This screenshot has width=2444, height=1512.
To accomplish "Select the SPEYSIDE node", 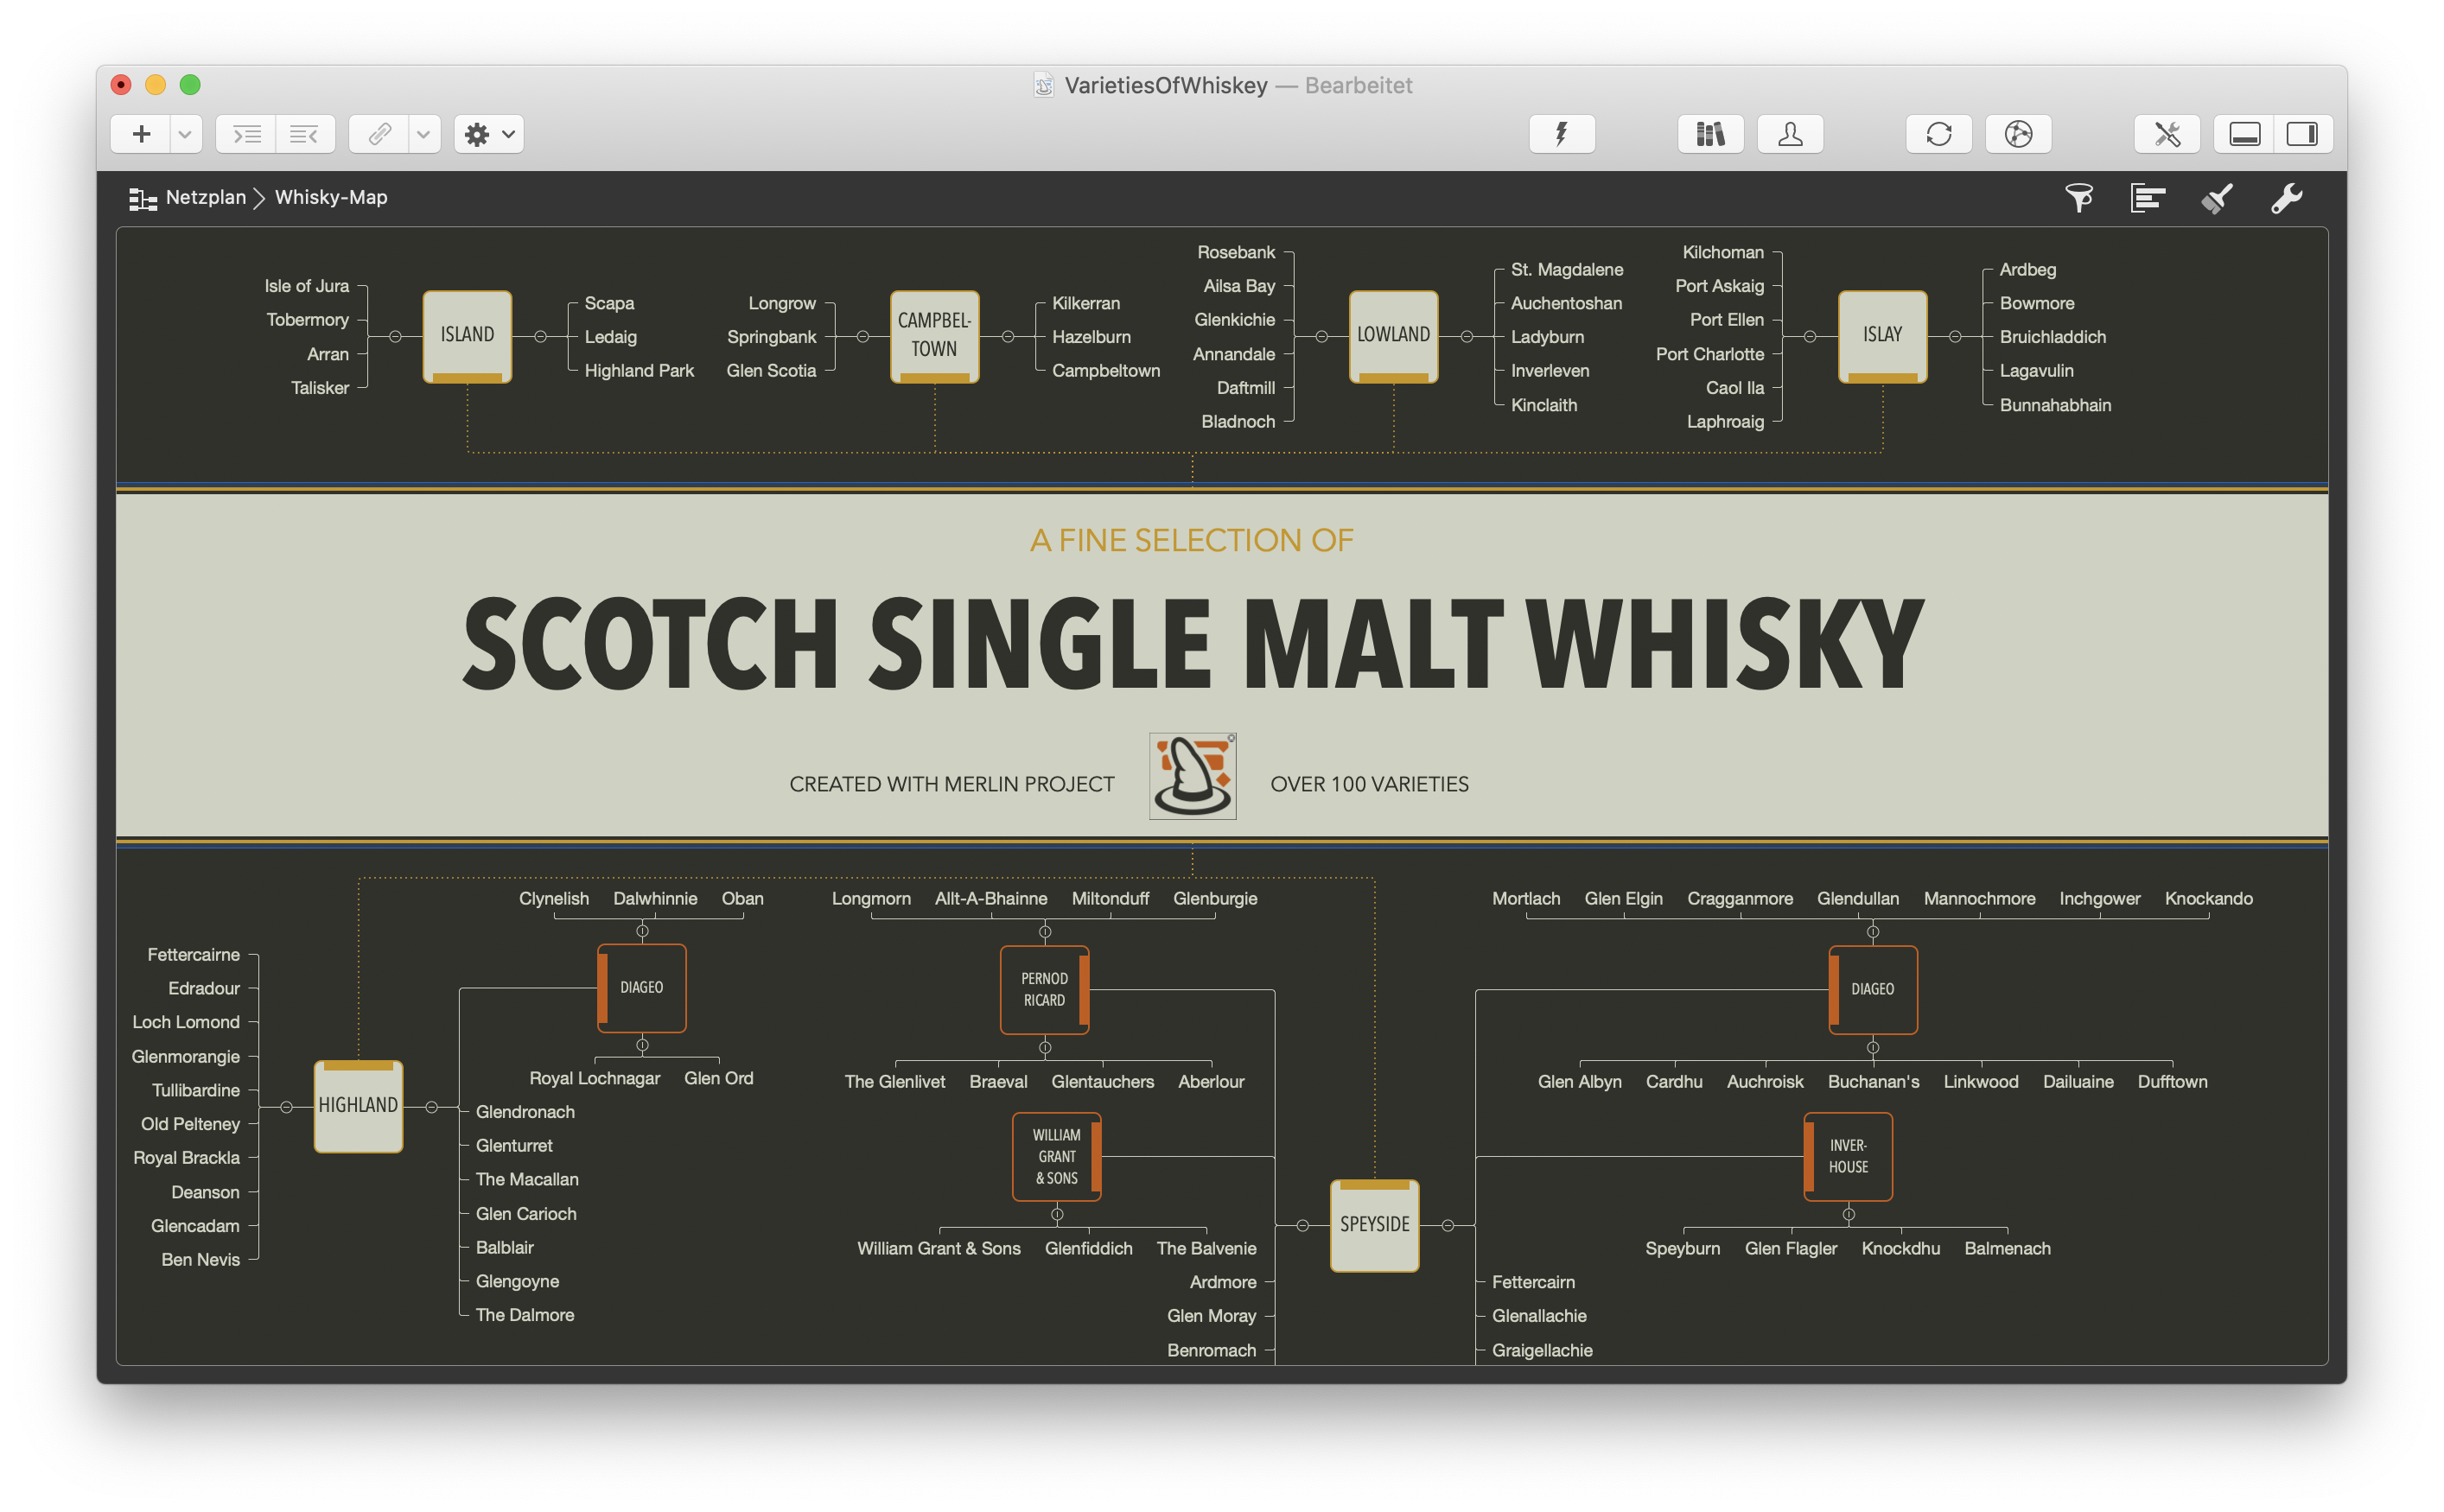I will [1373, 1224].
